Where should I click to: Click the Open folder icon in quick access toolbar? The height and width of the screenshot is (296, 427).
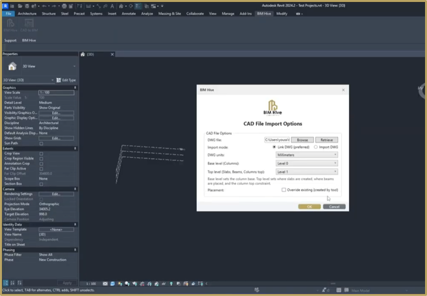click(20, 6)
